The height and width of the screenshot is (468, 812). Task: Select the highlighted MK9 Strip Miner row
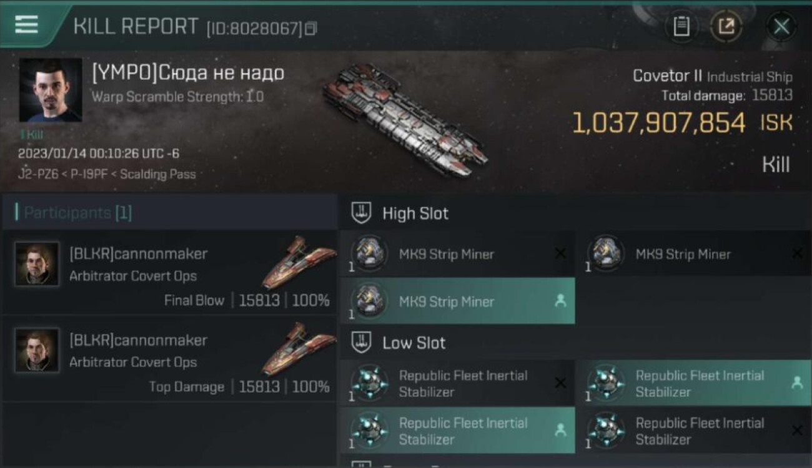[x=457, y=301]
